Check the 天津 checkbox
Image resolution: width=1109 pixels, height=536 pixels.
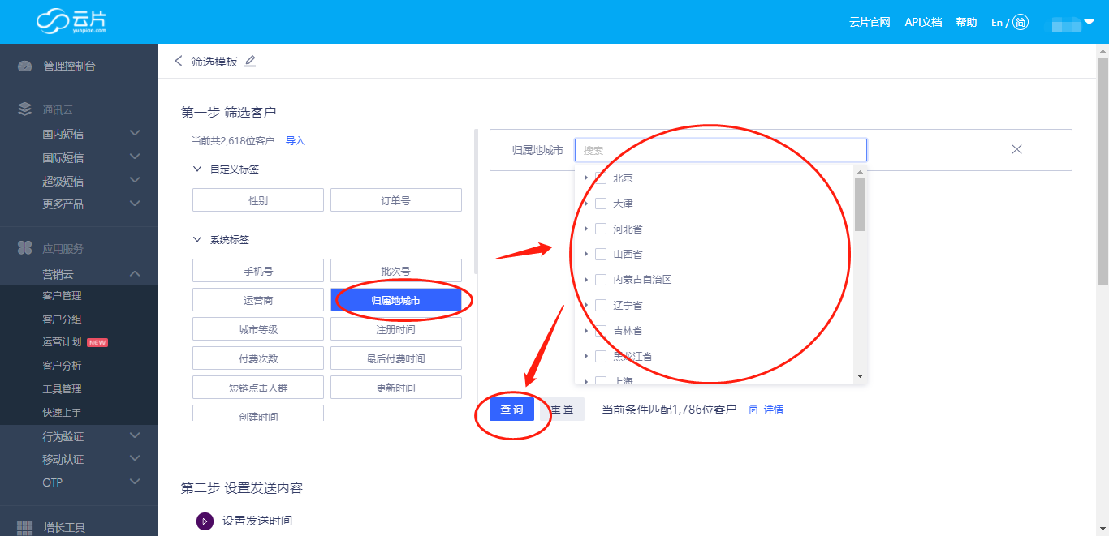(x=601, y=203)
